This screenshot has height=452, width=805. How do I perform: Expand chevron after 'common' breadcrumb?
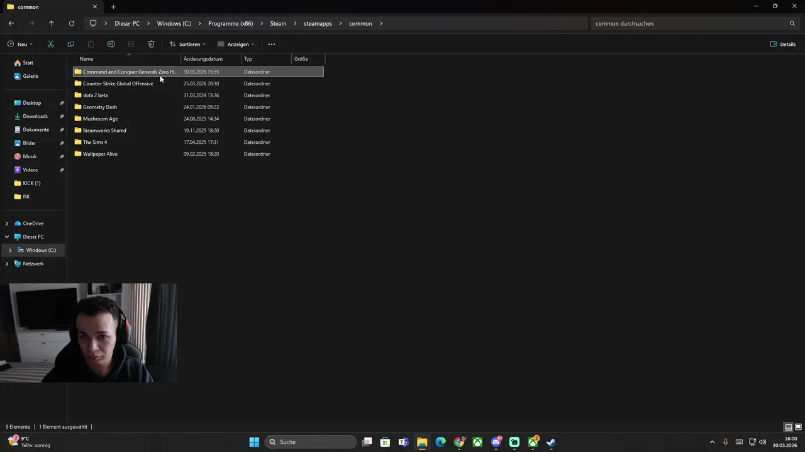(x=381, y=23)
